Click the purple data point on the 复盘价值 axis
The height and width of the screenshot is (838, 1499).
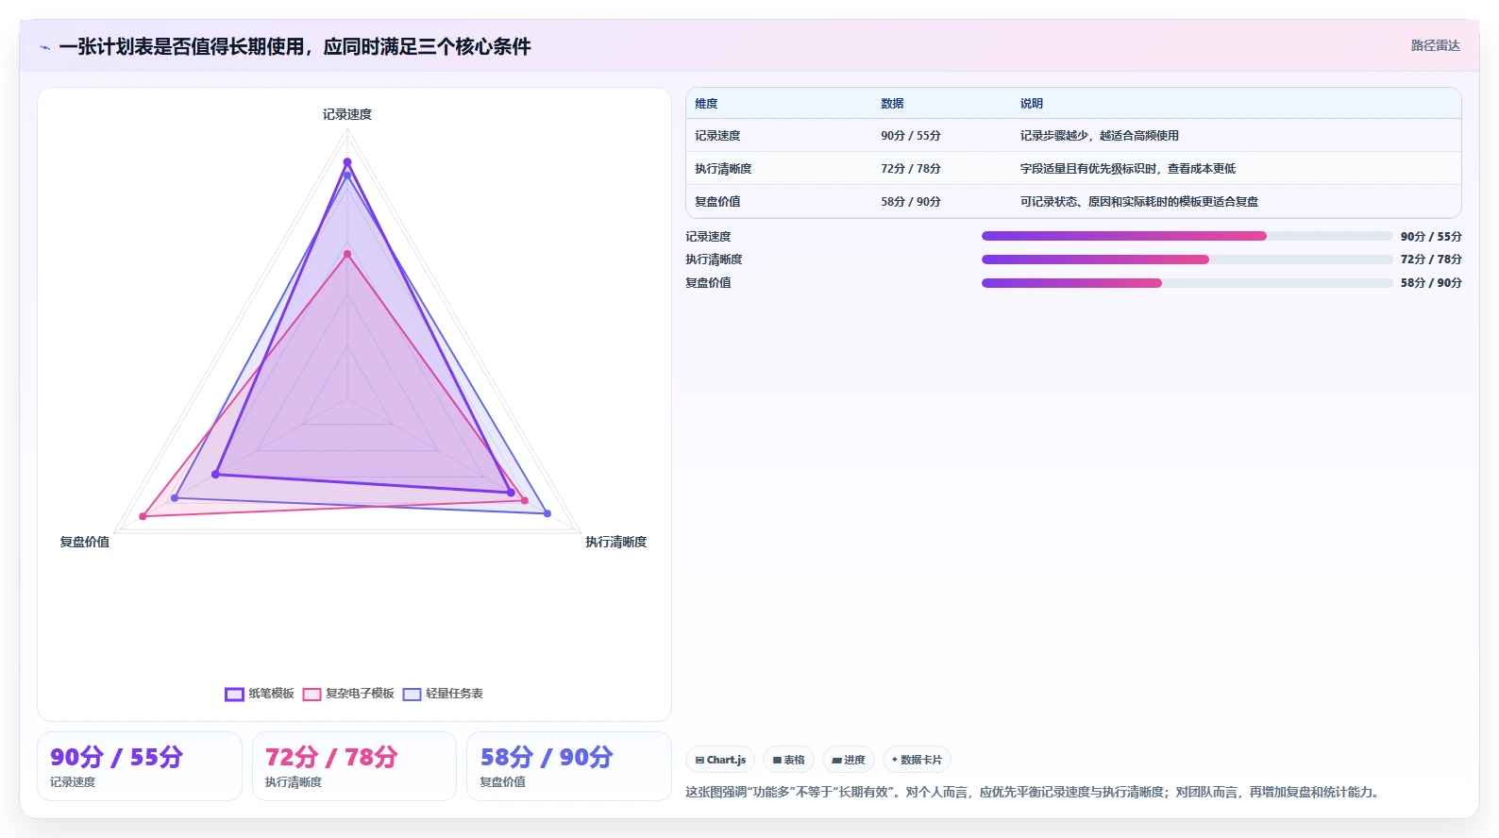[x=216, y=474]
